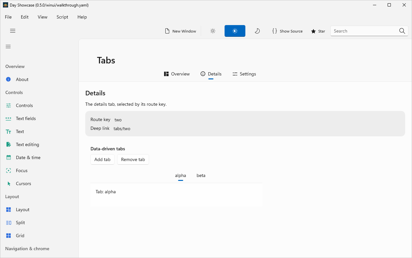Open the Focus page in sidebar
This screenshot has width=412, height=258.
click(x=39, y=170)
